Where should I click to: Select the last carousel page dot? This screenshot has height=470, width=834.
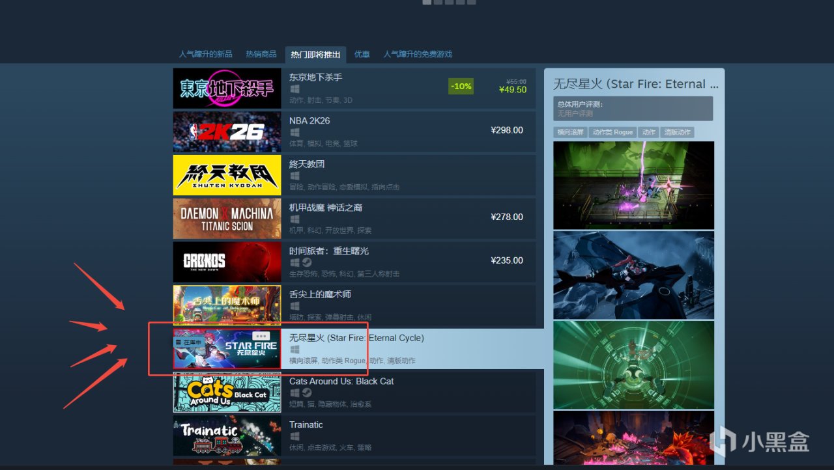(471, 2)
